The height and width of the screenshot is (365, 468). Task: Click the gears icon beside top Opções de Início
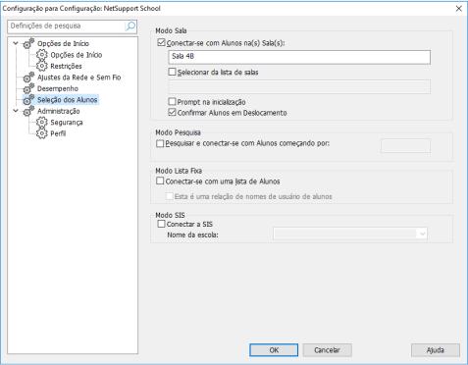pos(28,43)
